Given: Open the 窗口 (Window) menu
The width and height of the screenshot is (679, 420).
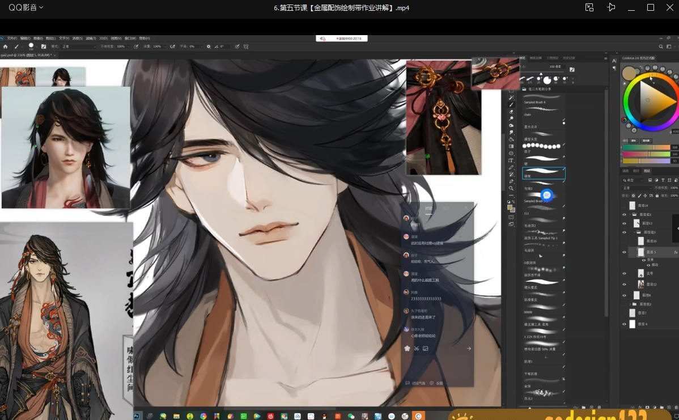Looking at the screenshot, I should pos(130,39).
